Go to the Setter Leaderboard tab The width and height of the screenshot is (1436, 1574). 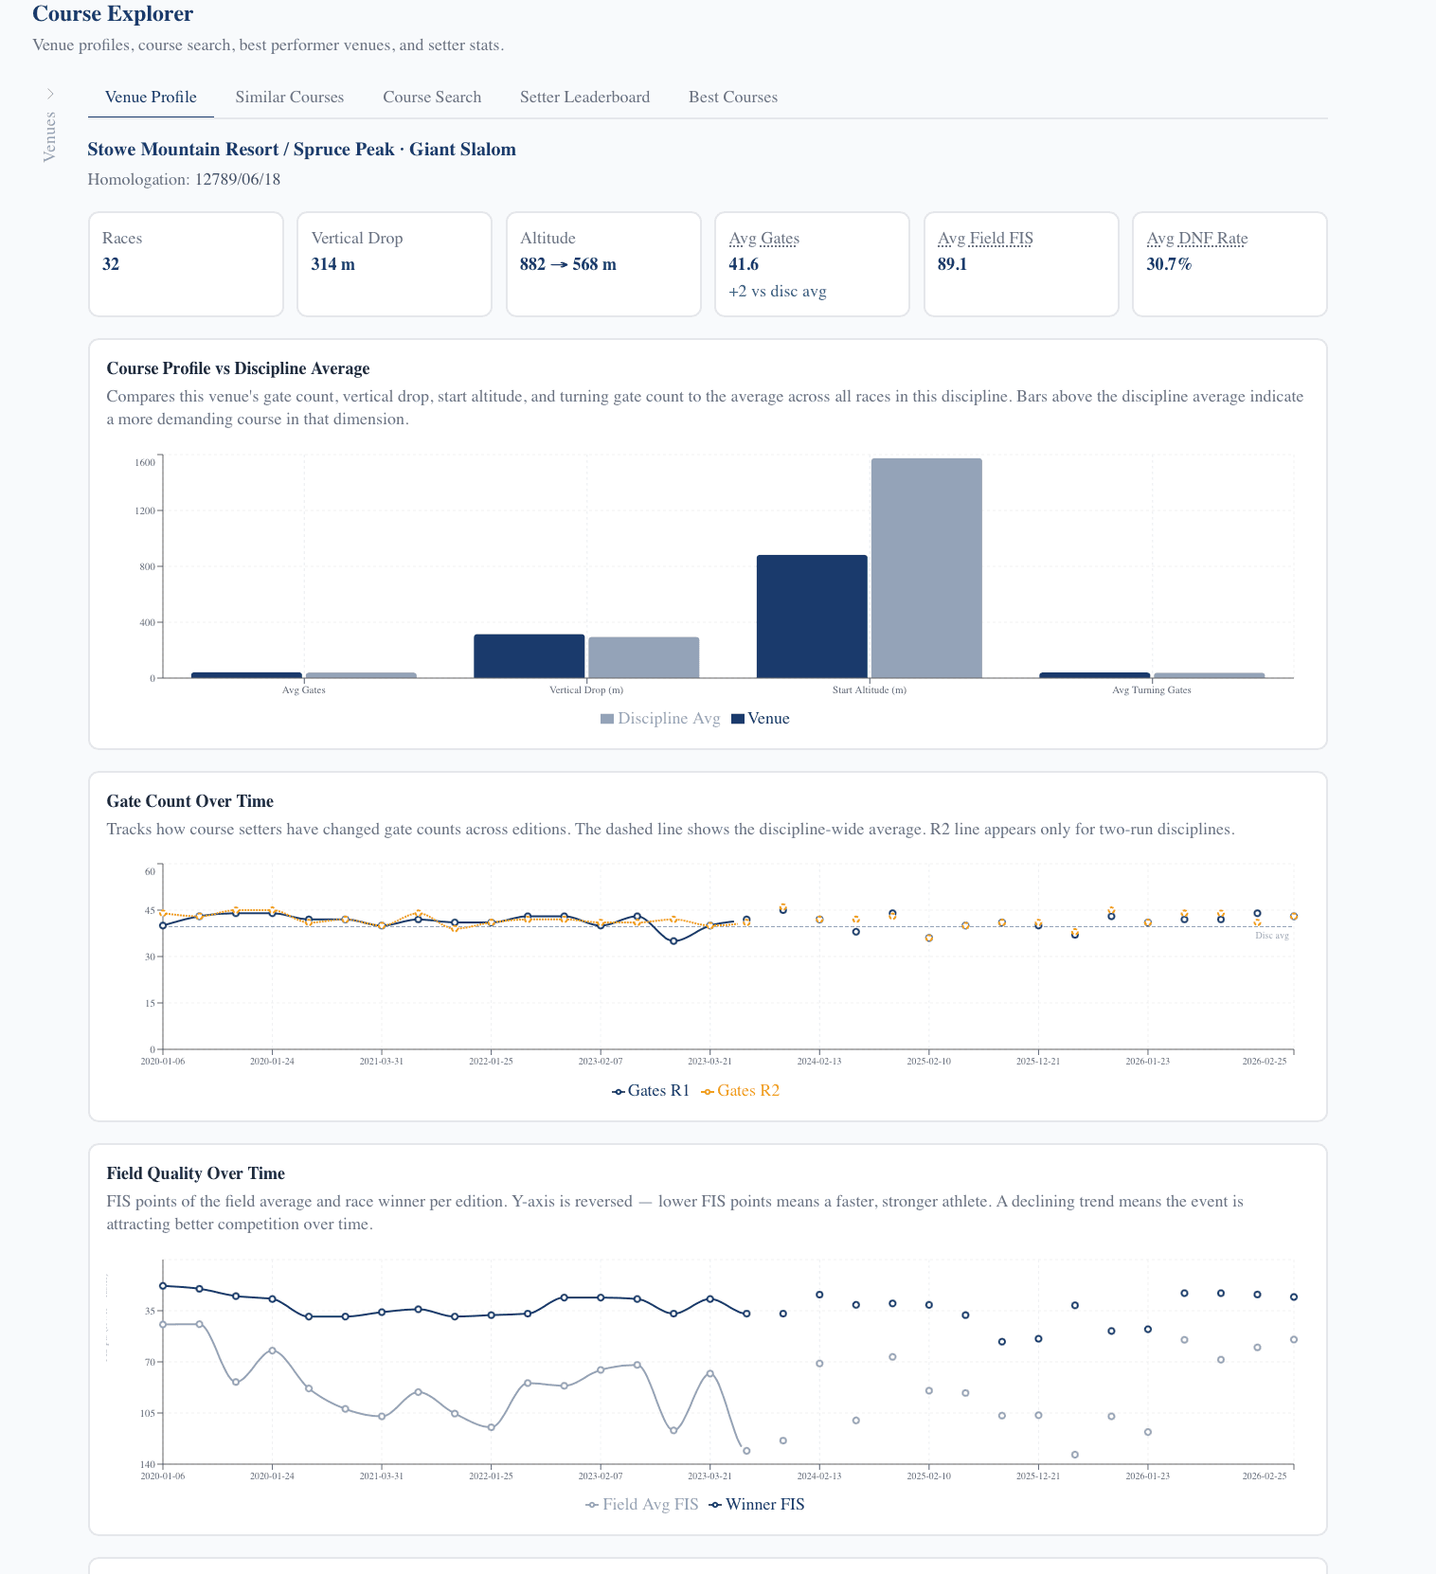tap(584, 98)
